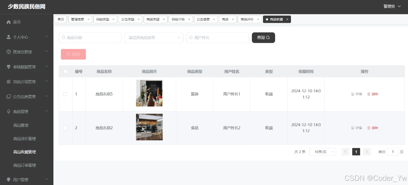Click the home icon beside 首页
Screen dimensions: 408x185
[x=9, y=22]
